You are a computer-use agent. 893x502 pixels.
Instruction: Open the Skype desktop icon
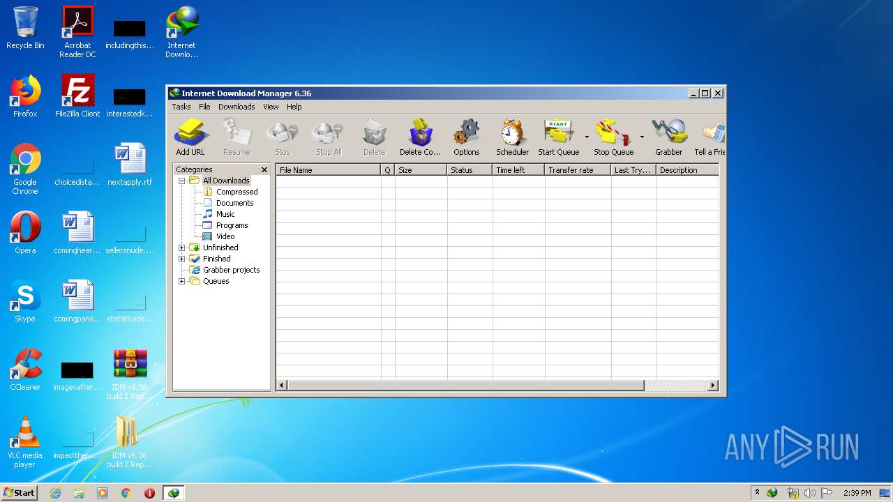click(x=25, y=301)
